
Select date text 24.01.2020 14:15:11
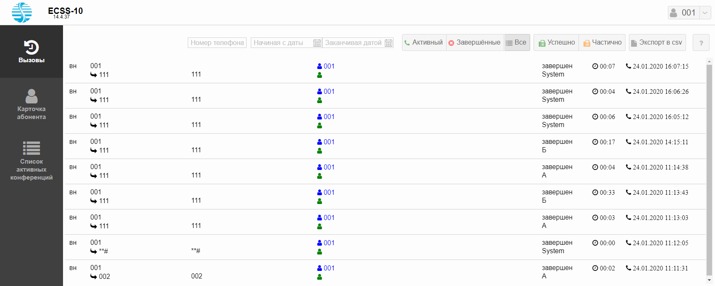point(660,142)
